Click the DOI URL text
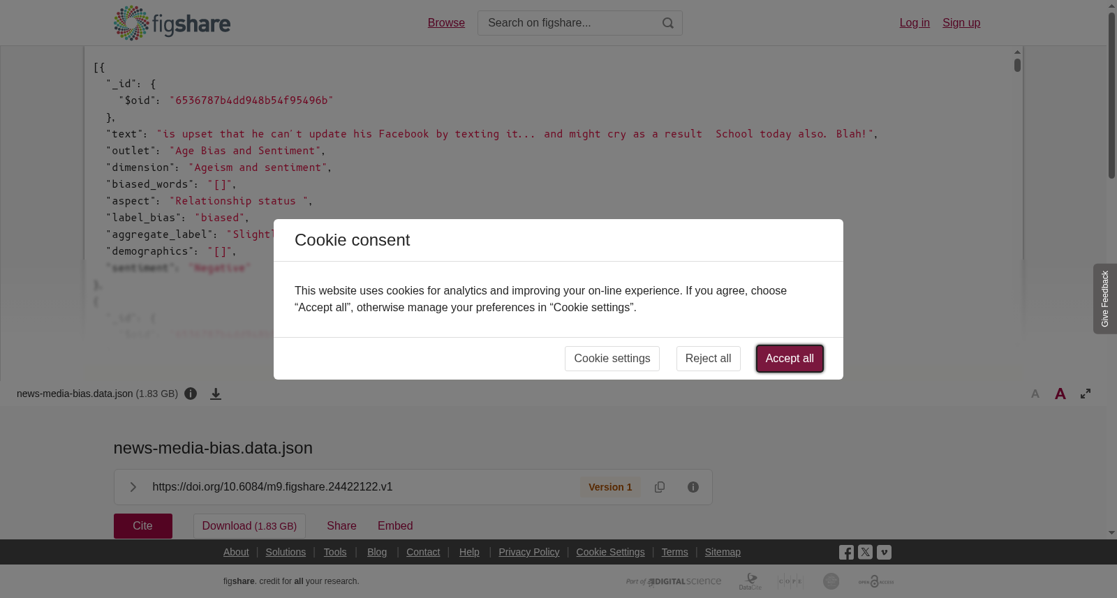The image size is (1117, 598). pos(272,487)
